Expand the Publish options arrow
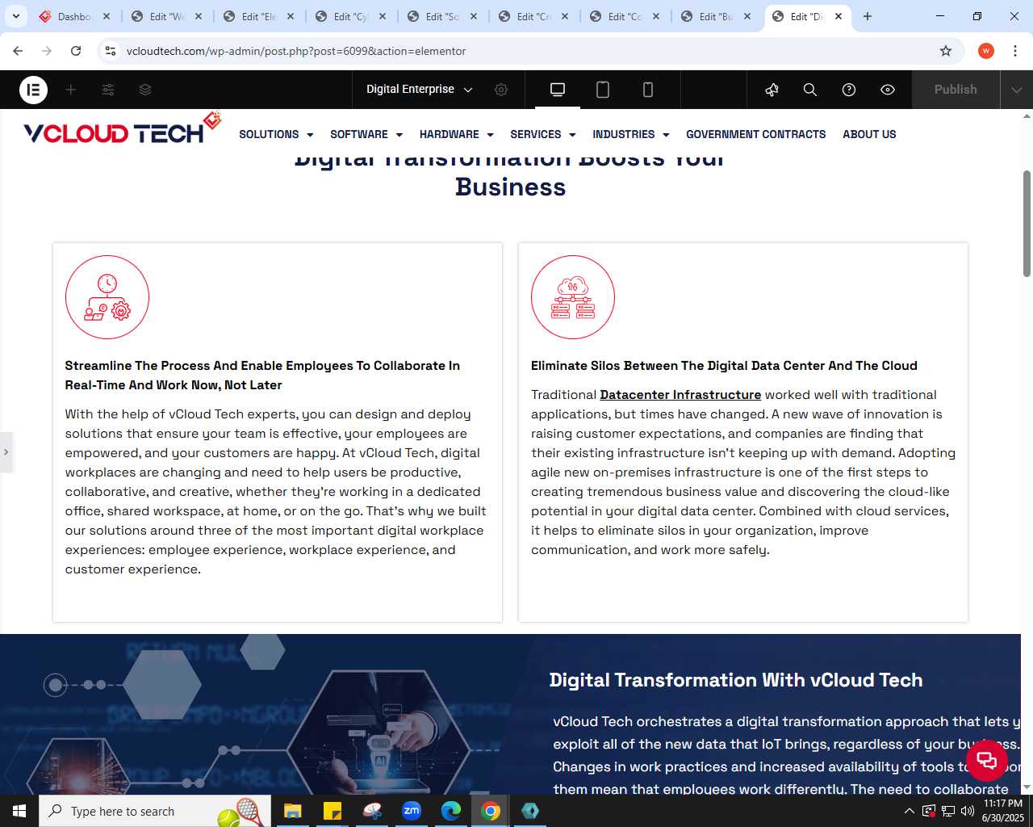1033x827 pixels. click(1017, 90)
